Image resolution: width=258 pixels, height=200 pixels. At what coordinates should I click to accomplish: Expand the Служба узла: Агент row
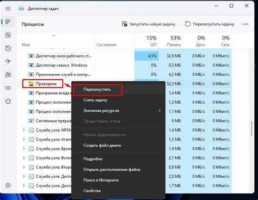(x=24, y=139)
